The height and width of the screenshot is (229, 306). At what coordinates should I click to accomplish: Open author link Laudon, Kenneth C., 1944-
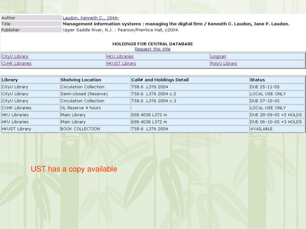click(x=91, y=18)
